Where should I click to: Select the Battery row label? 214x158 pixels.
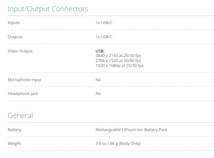[14, 130]
